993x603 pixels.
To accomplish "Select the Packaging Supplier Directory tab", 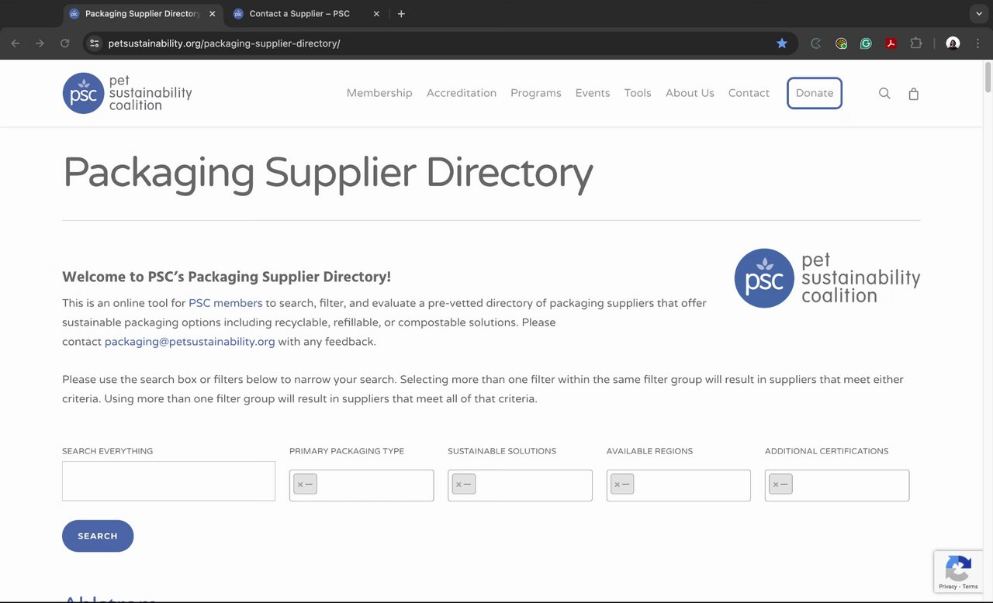I will click(x=142, y=14).
